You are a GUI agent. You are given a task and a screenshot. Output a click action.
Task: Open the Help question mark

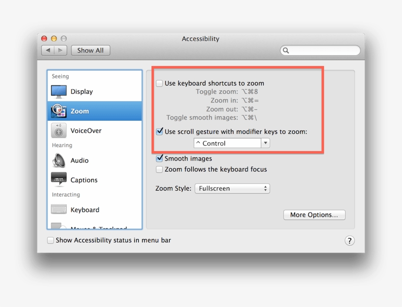coord(350,241)
